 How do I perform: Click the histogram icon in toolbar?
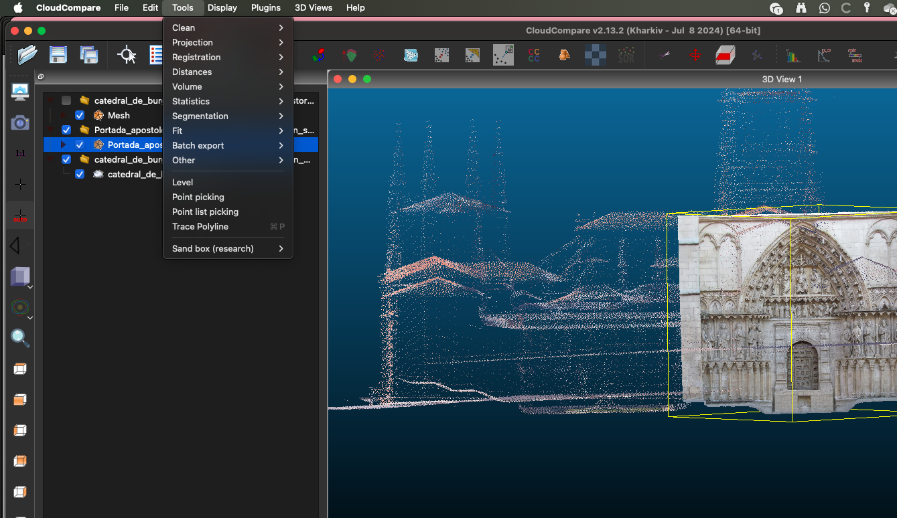(x=793, y=55)
